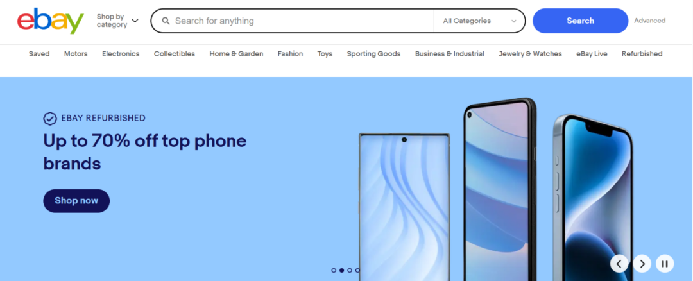693x281 pixels.
Task: Click the magnifying glass search icon
Action: [x=166, y=21]
